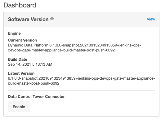The image size is (161, 119).
Task: Click the Dashboard page heading
Action: (x=20, y=5)
